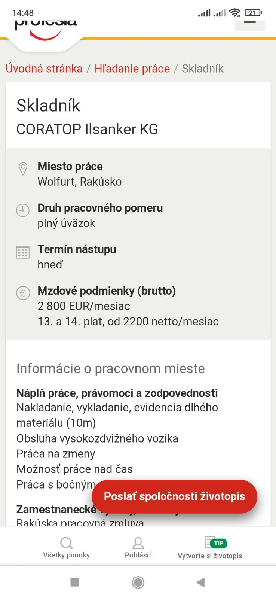This screenshot has height=599, width=276.
Task: Tap the euro icon beside salary conditions
Action: [x=23, y=293]
